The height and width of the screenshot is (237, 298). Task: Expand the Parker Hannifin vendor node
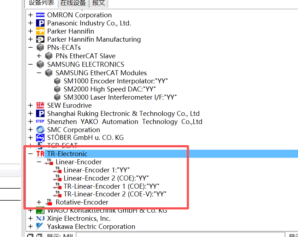point(30,31)
